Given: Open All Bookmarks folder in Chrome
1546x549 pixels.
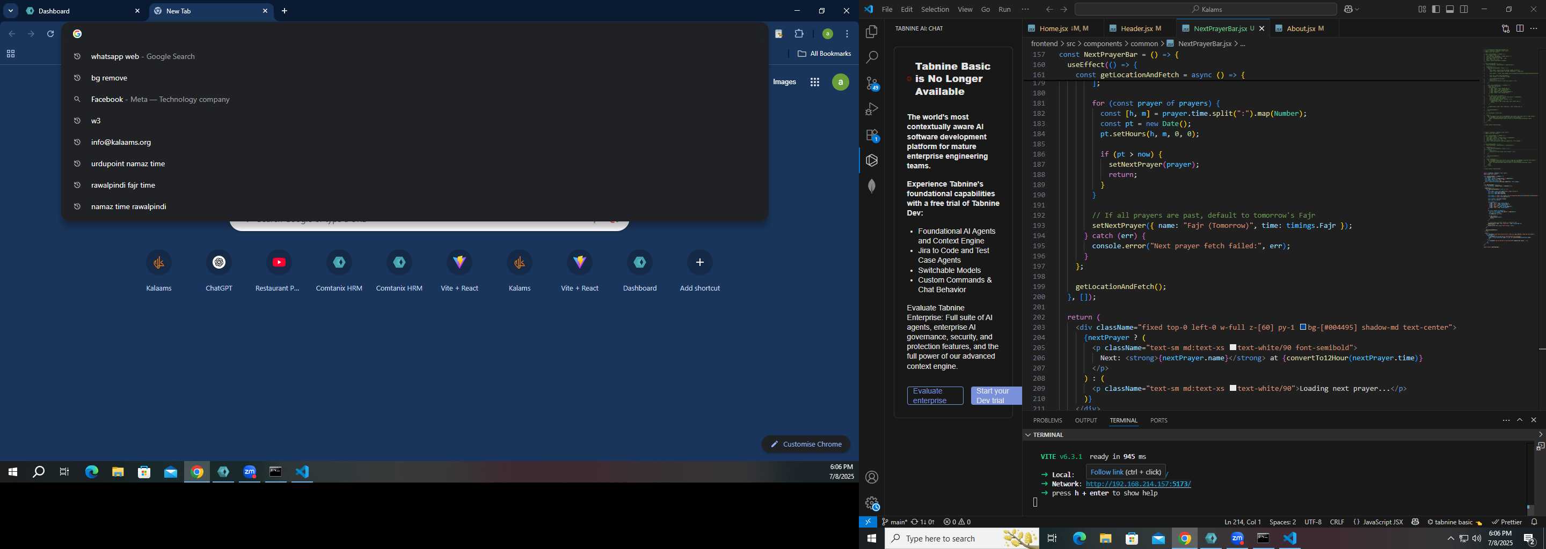Looking at the screenshot, I should tap(824, 54).
